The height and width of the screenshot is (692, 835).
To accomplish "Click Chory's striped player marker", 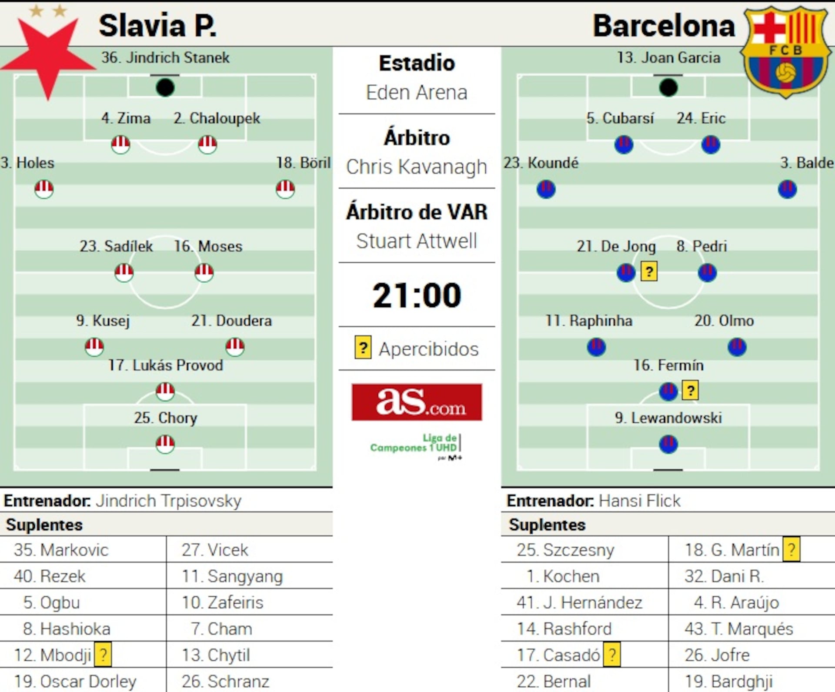I will tap(165, 444).
